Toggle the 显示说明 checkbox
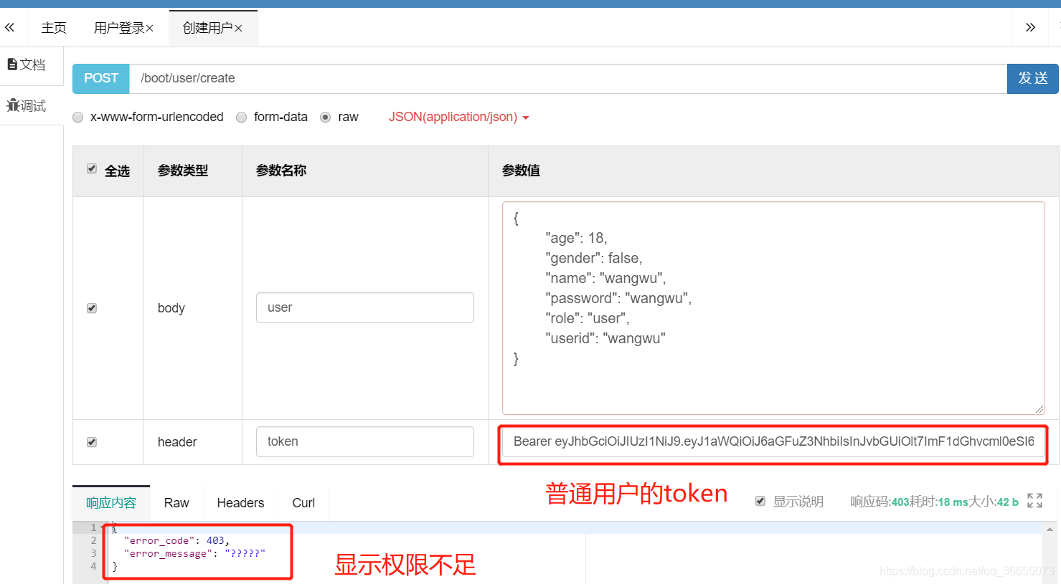This screenshot has height=584, width=1061. 760,501
